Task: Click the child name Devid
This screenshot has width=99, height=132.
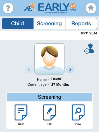Action: (x=56, y=79)
